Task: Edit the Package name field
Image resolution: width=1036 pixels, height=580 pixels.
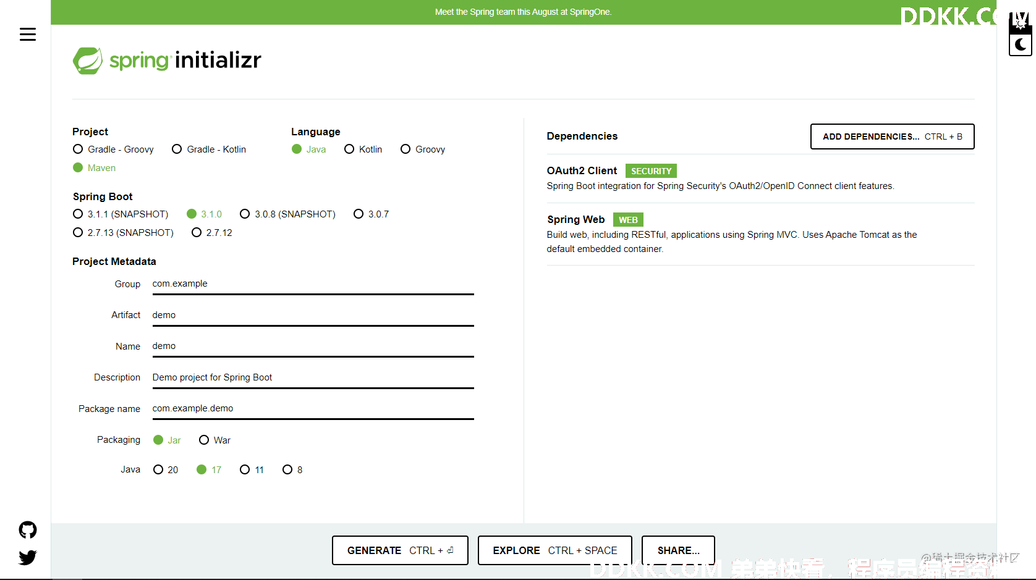Action: [313, 409]
